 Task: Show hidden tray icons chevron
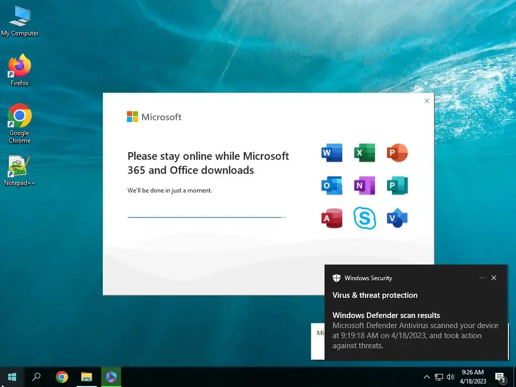click(426, 377)
